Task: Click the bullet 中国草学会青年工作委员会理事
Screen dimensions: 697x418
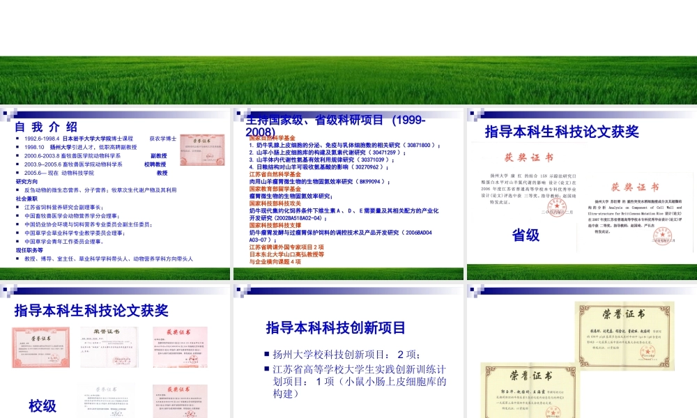Action: point(64,242)
